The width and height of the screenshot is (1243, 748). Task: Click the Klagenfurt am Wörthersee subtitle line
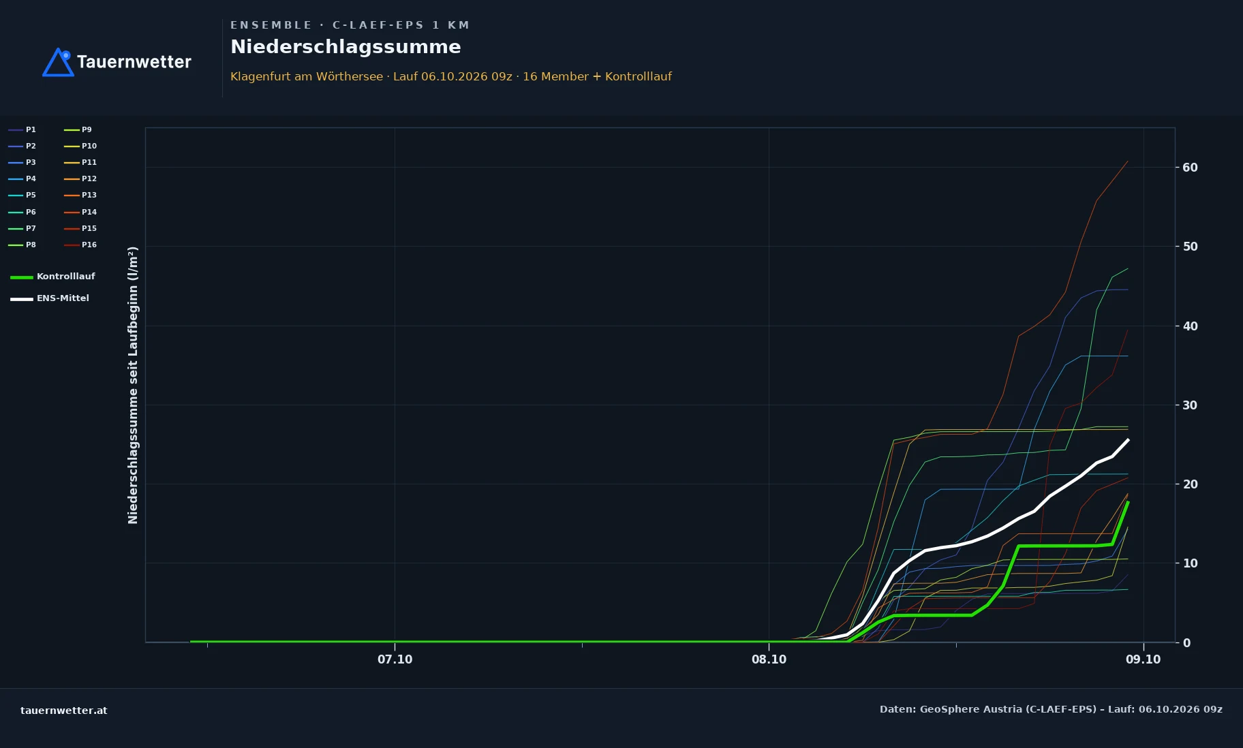451,76
